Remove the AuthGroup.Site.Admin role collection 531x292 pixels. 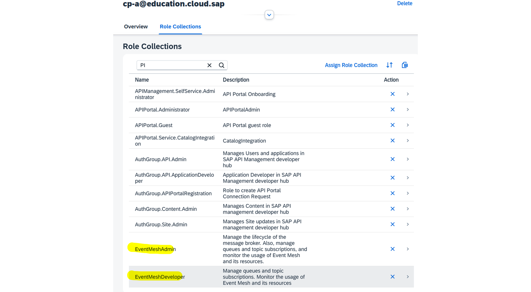point(392,224)
